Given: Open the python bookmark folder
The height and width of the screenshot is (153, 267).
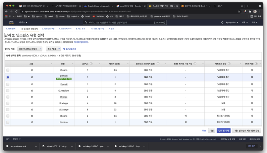Looking at the screenshot, I should [x=37, y=16].
